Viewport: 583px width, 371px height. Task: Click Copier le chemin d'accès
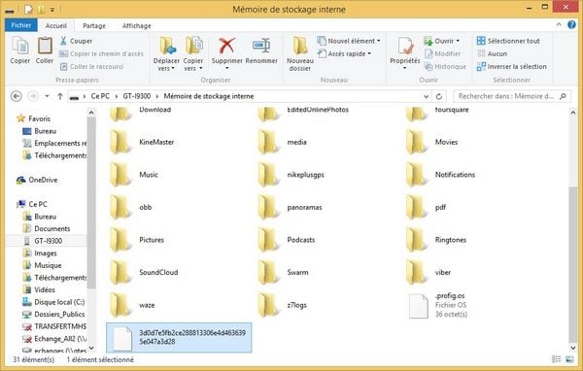(x=101, y=53)
